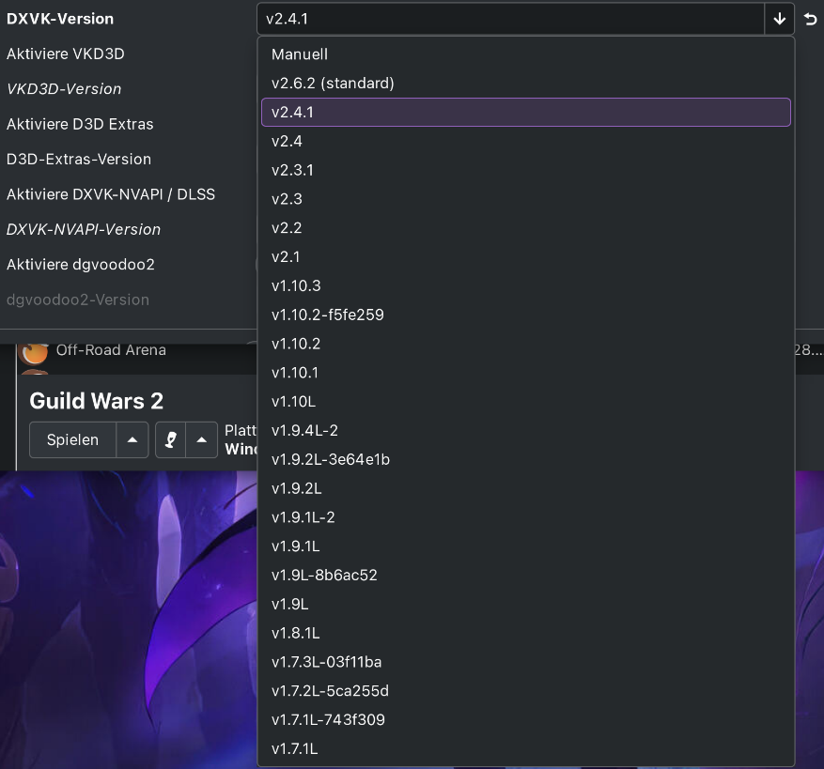Select v1.7.1L-743f309 version entry

(x=525, y=719)
